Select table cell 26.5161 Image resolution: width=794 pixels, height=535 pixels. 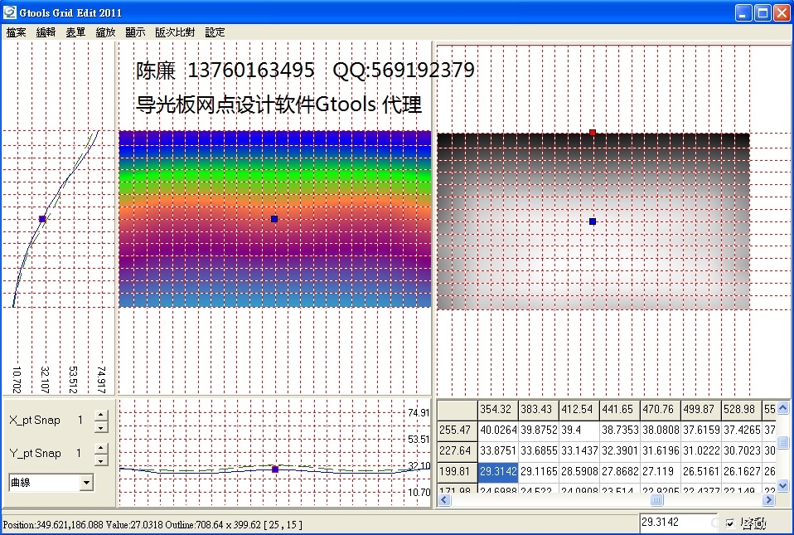tap(701, 472)
